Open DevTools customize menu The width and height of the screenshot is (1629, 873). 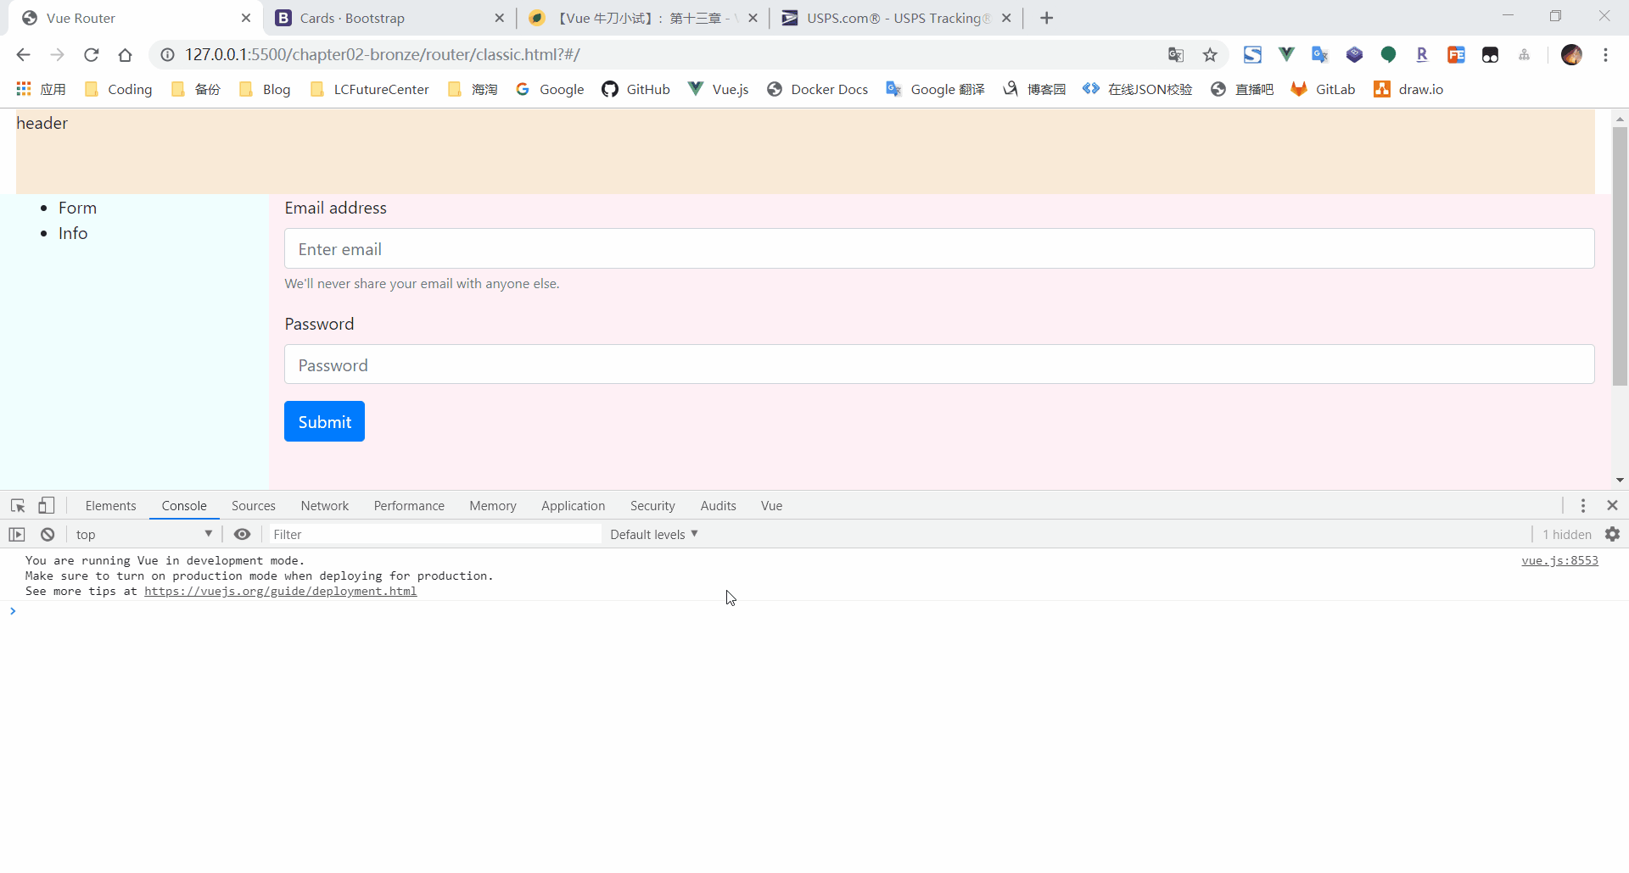click(1583, 506)
